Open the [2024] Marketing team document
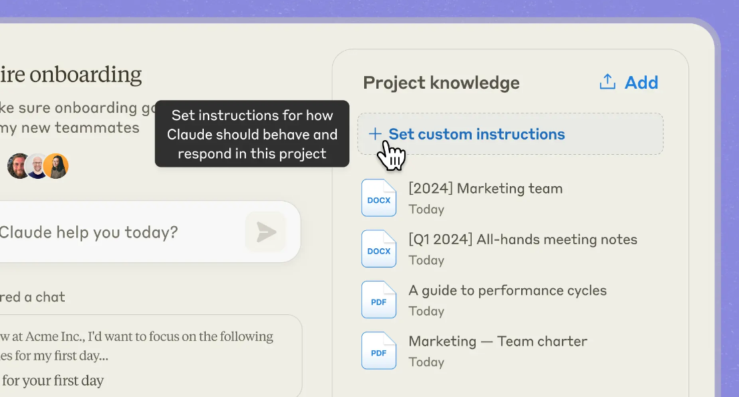Screen dimensions: 739x397 [485, 189]
